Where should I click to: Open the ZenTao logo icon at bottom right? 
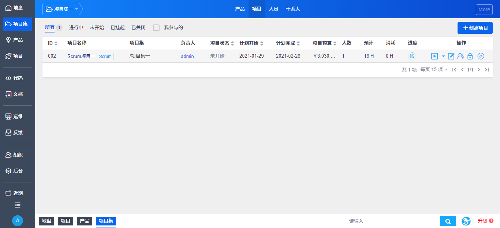[466, 221]
